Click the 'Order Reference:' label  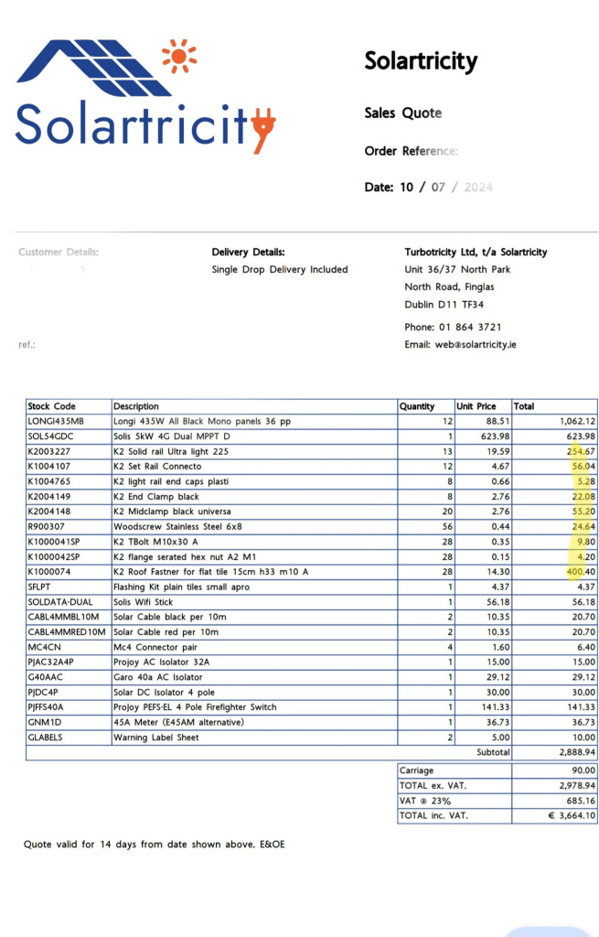(411, 151)
